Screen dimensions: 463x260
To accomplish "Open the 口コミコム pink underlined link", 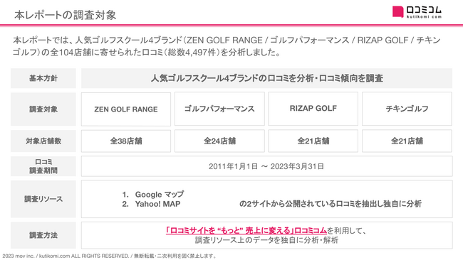I will point(246,230).
